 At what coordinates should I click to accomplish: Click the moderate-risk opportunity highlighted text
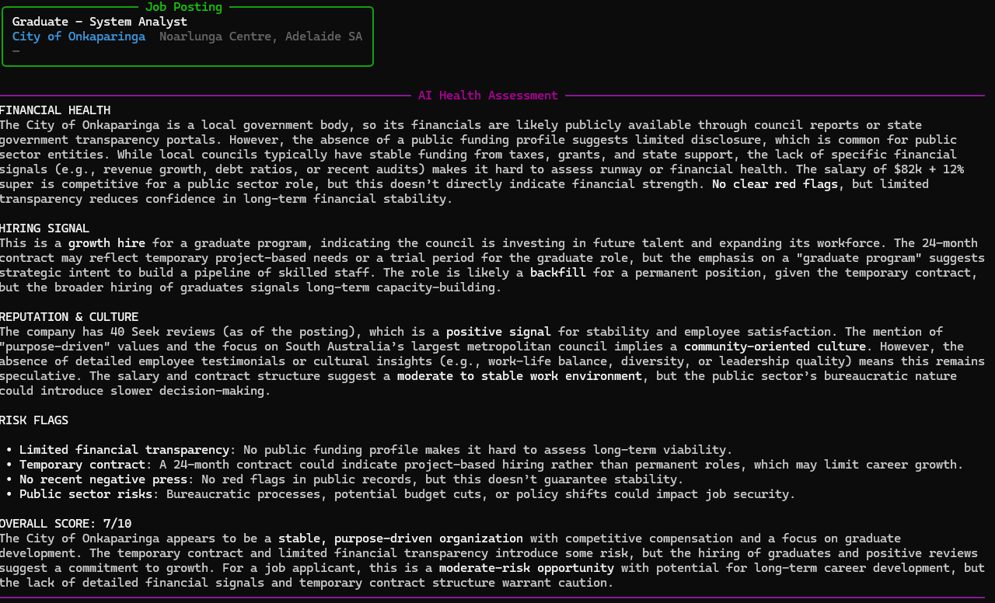[x=526, y=567]
